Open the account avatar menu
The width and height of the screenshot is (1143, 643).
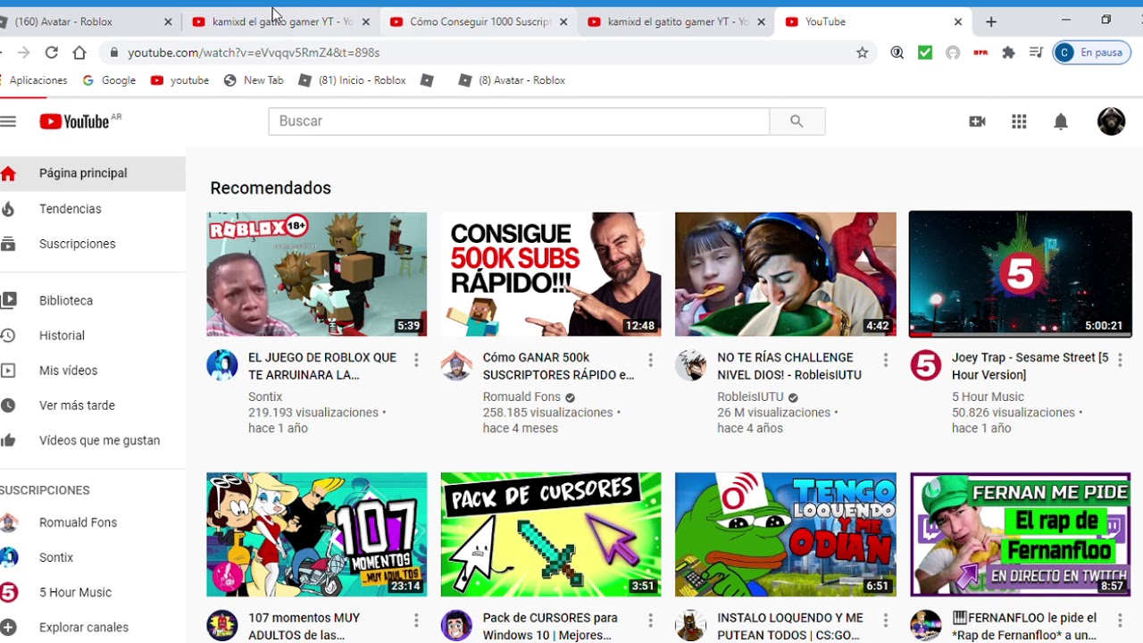point(1111,121)
